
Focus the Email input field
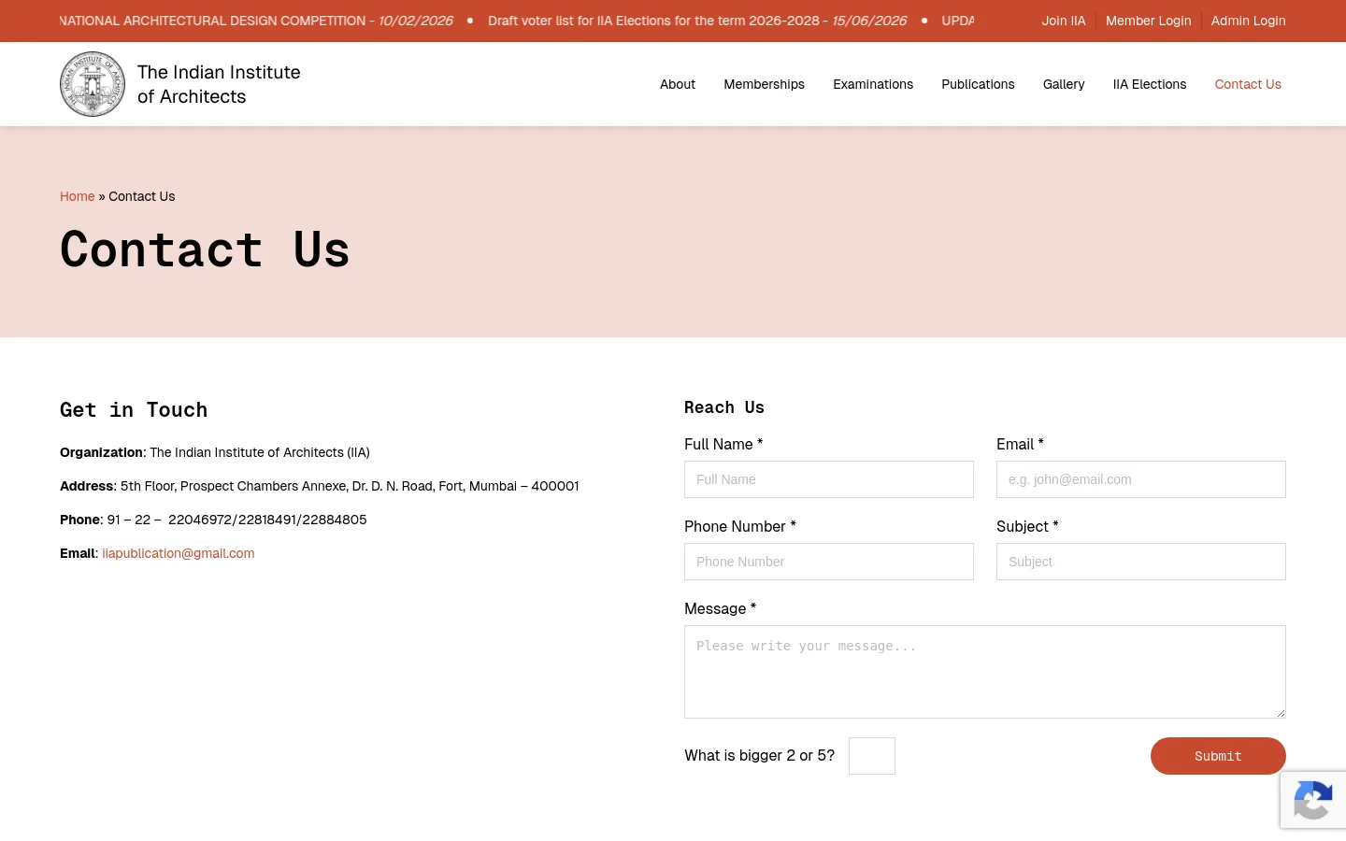pos(1141,479)
